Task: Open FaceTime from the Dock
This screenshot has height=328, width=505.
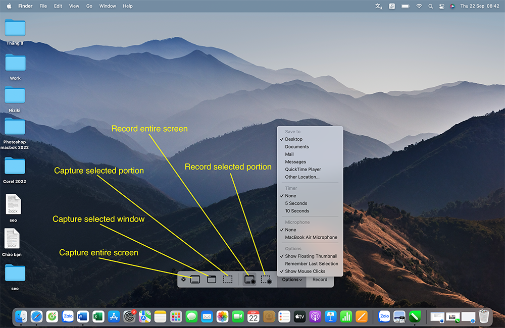Action: pos(238,317)
